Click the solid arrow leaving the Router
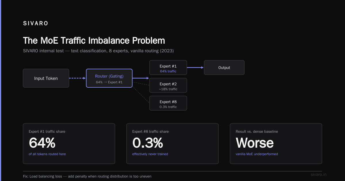 pyautogui.click(x=141, y=78)
